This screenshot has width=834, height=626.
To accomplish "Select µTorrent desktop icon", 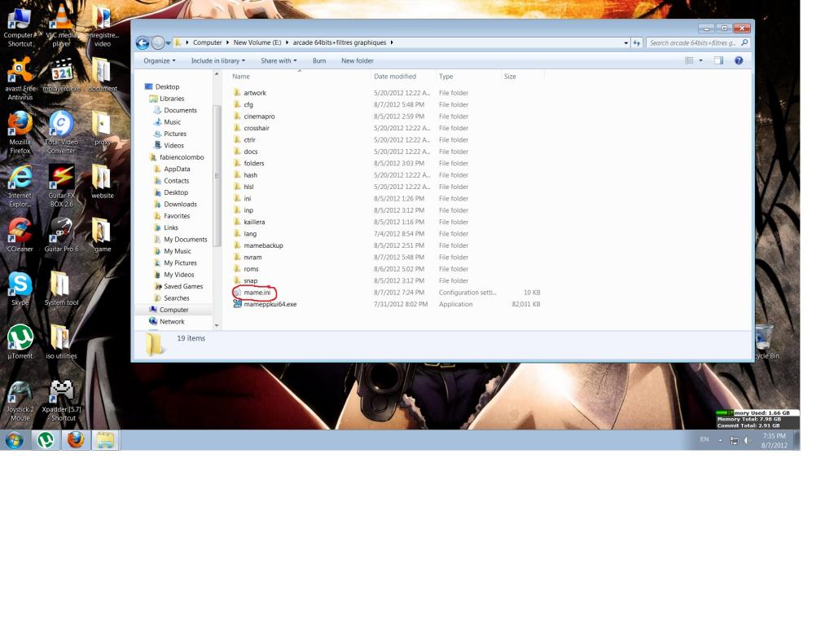I will point(20,342).
